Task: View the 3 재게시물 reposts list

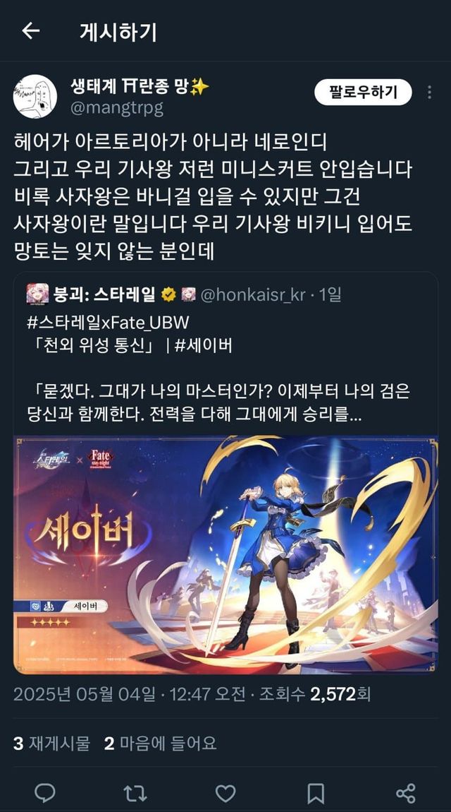Action: [51, 743]
